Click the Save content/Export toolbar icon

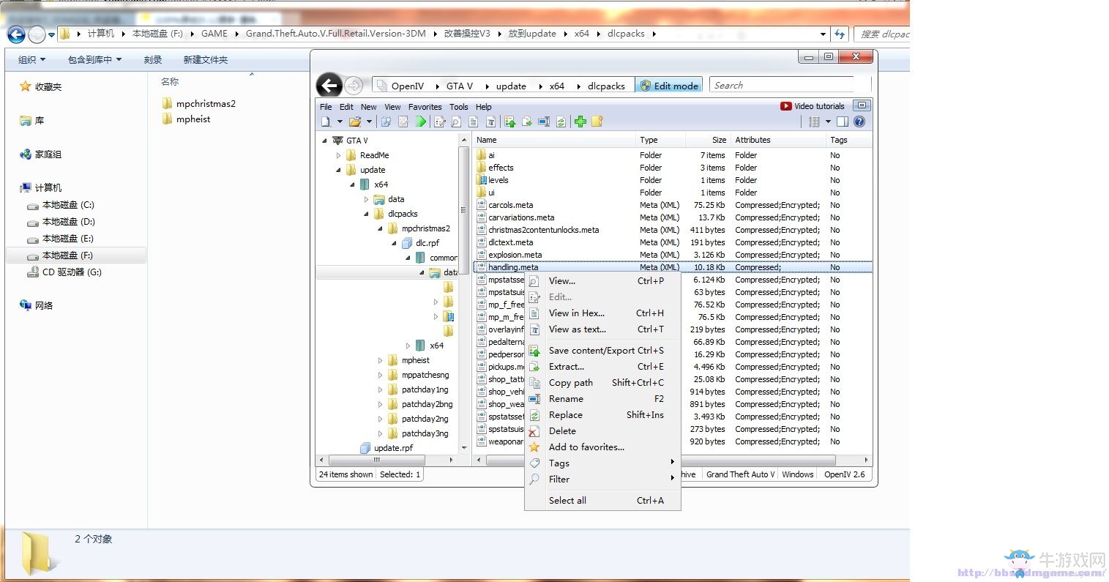pos(509,122)
